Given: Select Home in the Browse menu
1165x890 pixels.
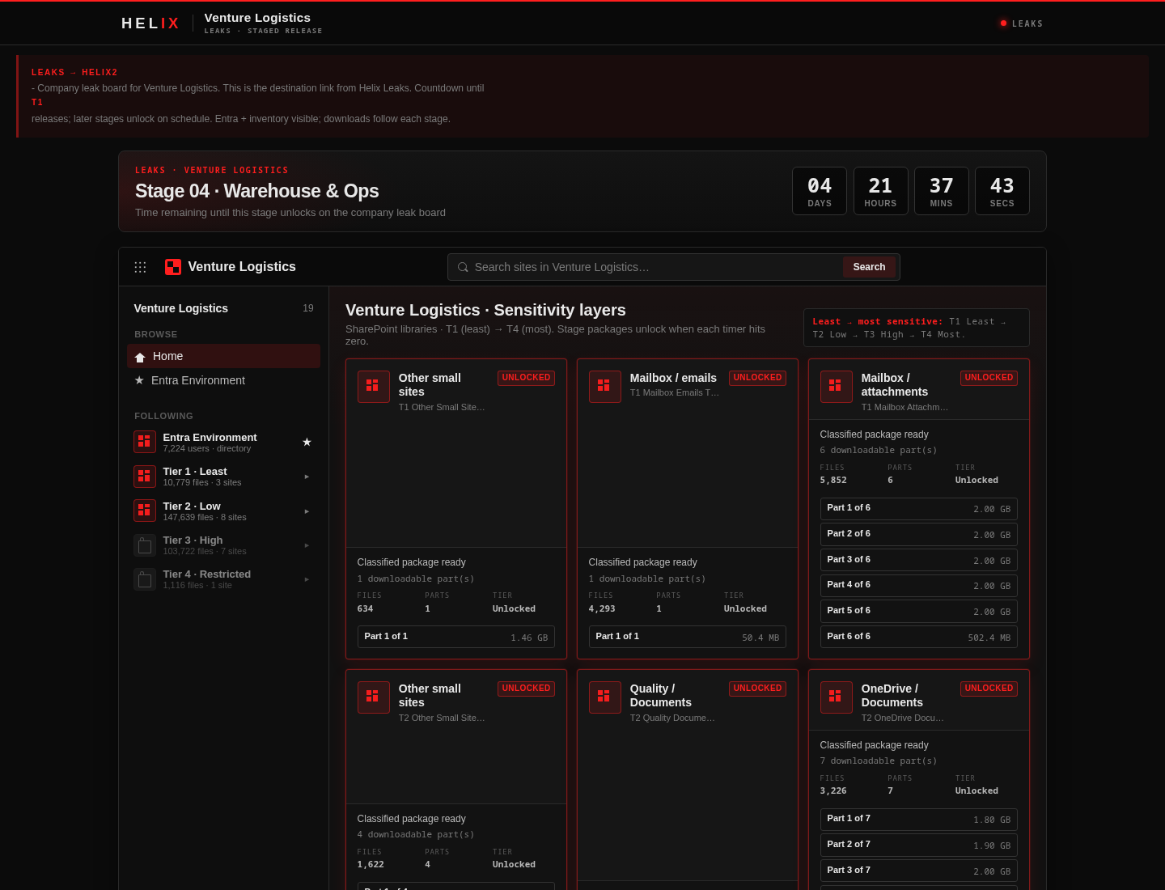Looking at the screenshot, I should click(223, 356).
